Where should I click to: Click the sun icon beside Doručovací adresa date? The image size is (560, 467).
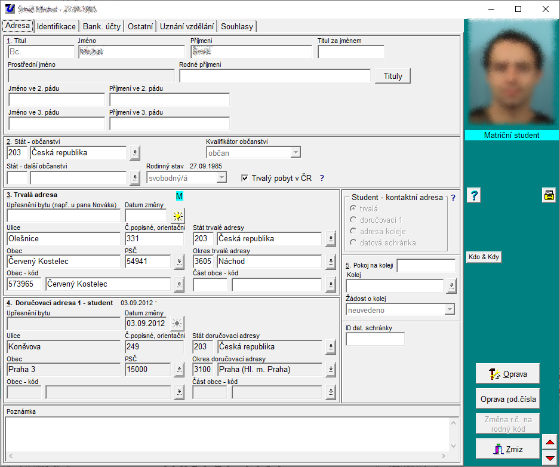click(x=178, y=324)
